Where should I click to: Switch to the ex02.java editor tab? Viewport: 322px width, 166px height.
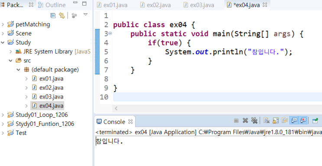[x=155, y=5]
